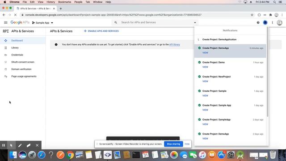View the Create Project: NewProject notification
This screenshot has height=161, width=286.
point(205,81)
